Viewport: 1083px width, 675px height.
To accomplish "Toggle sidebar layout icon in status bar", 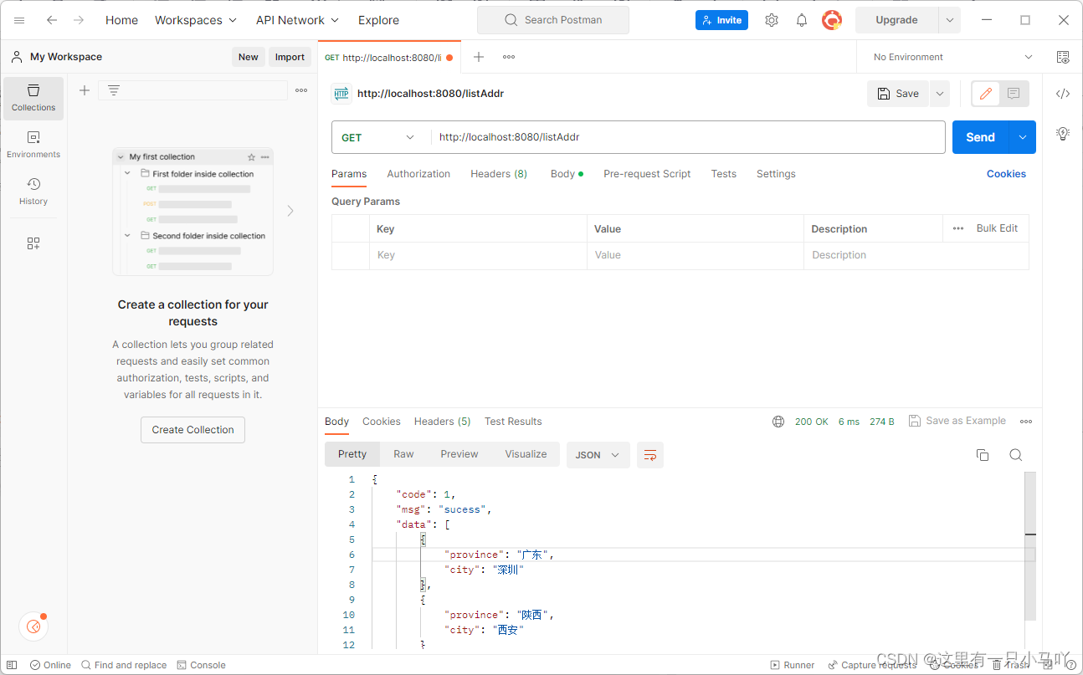I will tap(12, 665).
